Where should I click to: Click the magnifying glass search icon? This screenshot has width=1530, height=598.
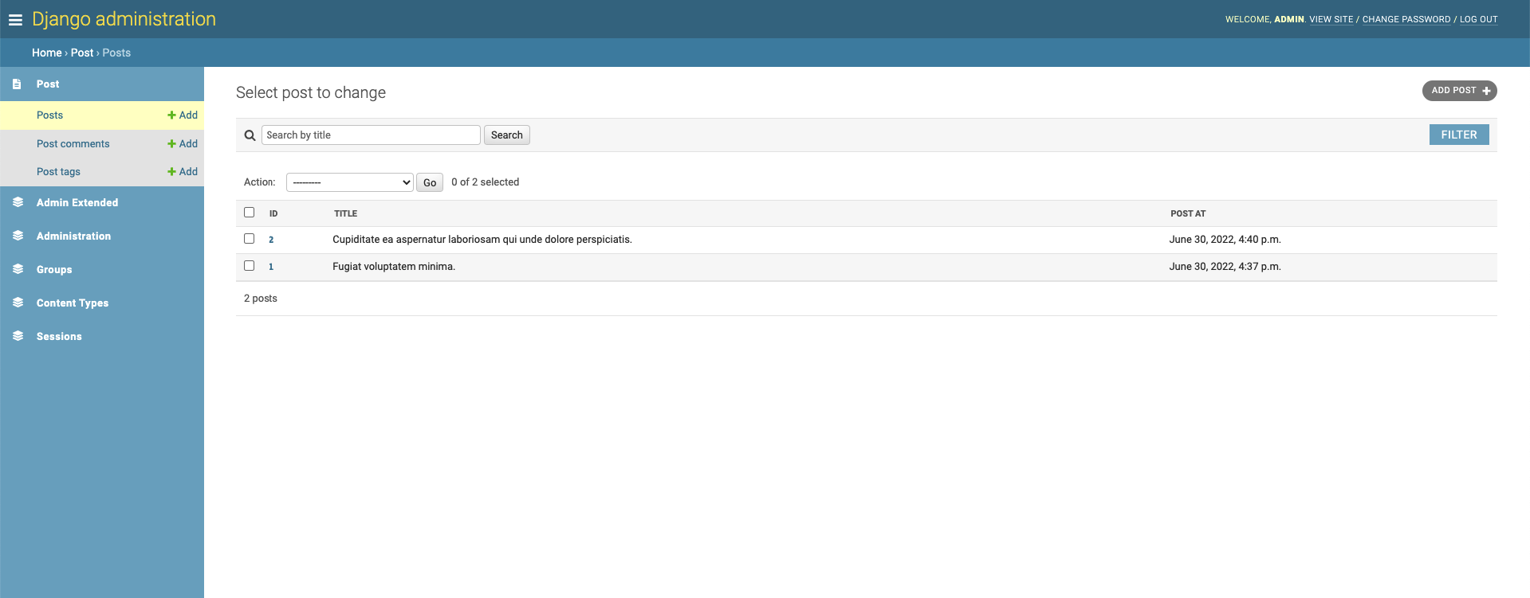(x=250, y=135)
